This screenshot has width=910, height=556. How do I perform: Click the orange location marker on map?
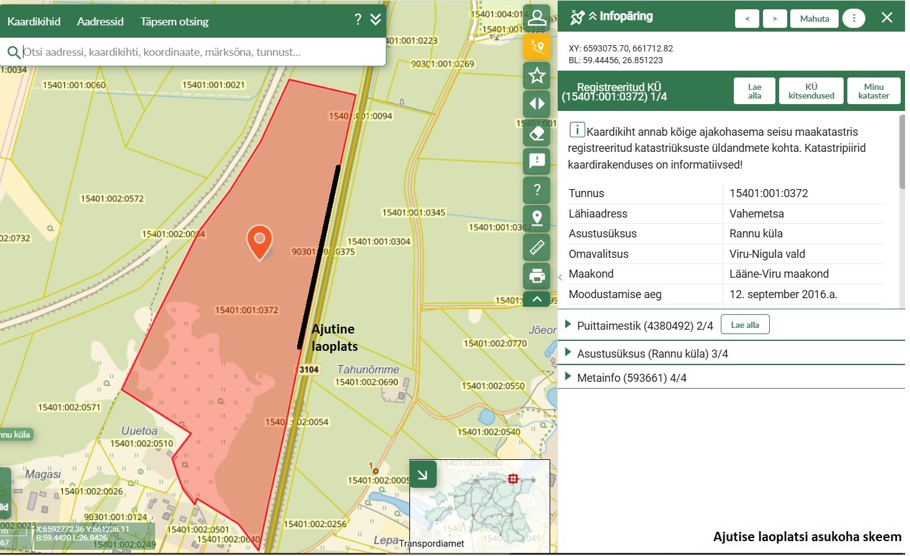point(259,240)
